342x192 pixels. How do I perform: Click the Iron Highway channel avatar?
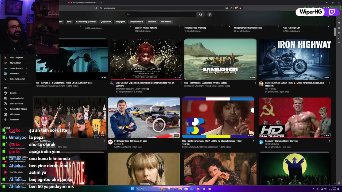pyautogui.click(x=261, y=84)
